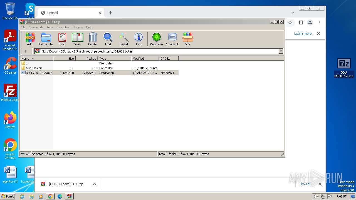Close the Untitled Chrome tab
This screenshot has height=200, width=356.
100,13
